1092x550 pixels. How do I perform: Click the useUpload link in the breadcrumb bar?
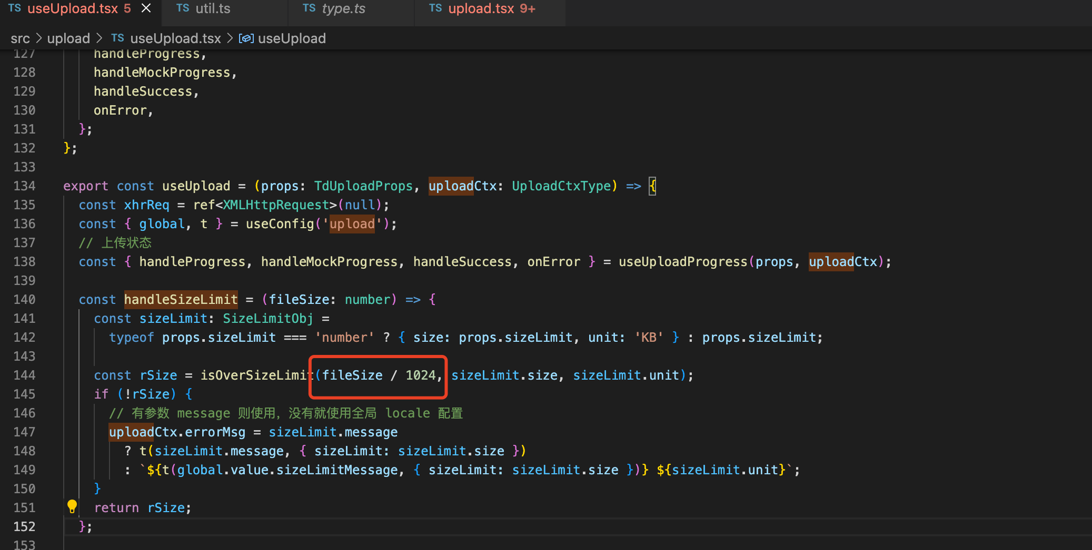(x=292, y=38)
